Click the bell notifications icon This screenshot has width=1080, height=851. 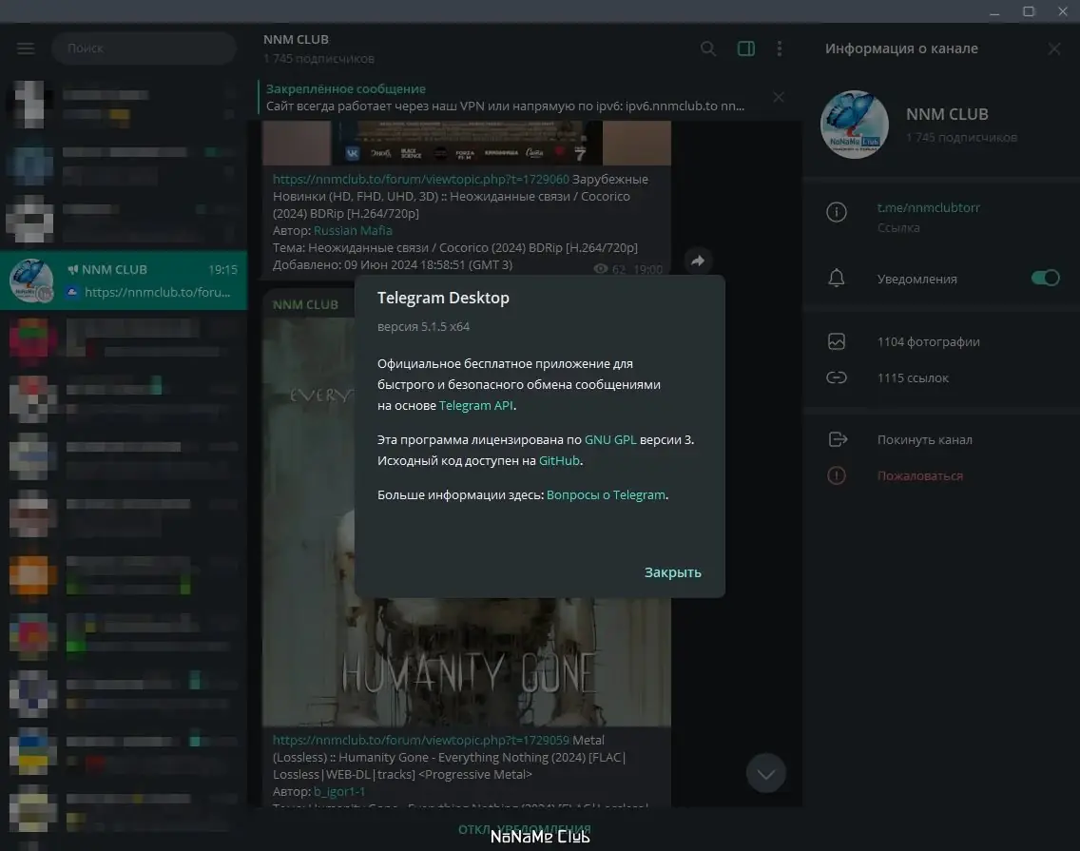pos(837,278)
